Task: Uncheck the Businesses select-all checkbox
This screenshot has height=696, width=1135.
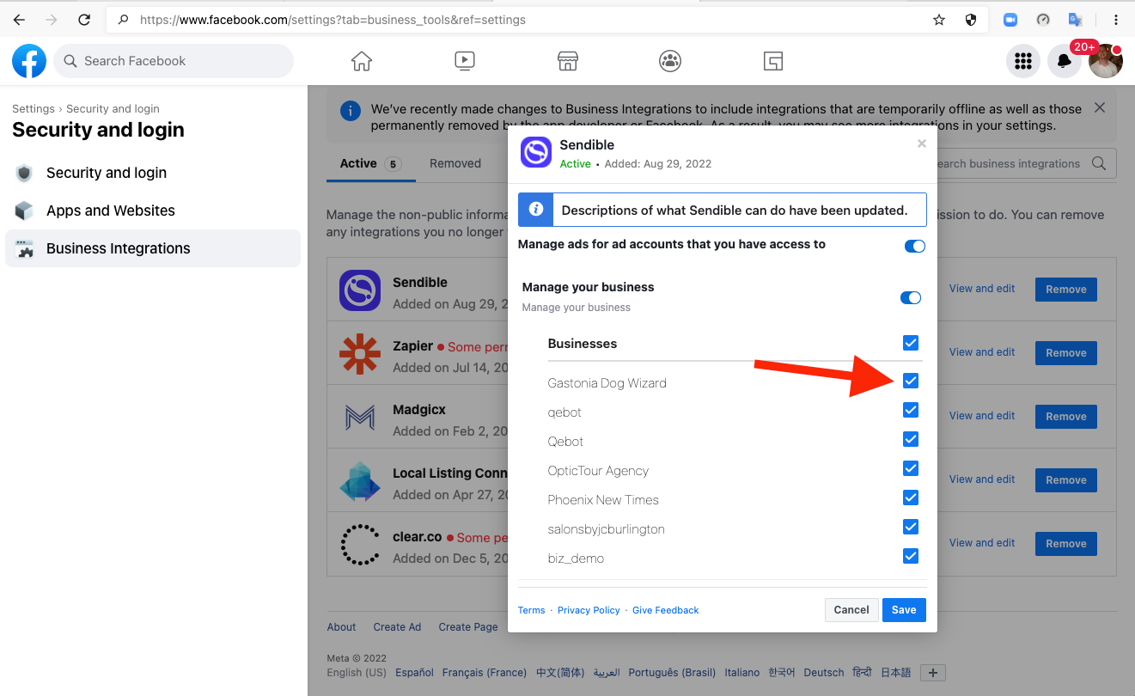Action: point(911,343)
